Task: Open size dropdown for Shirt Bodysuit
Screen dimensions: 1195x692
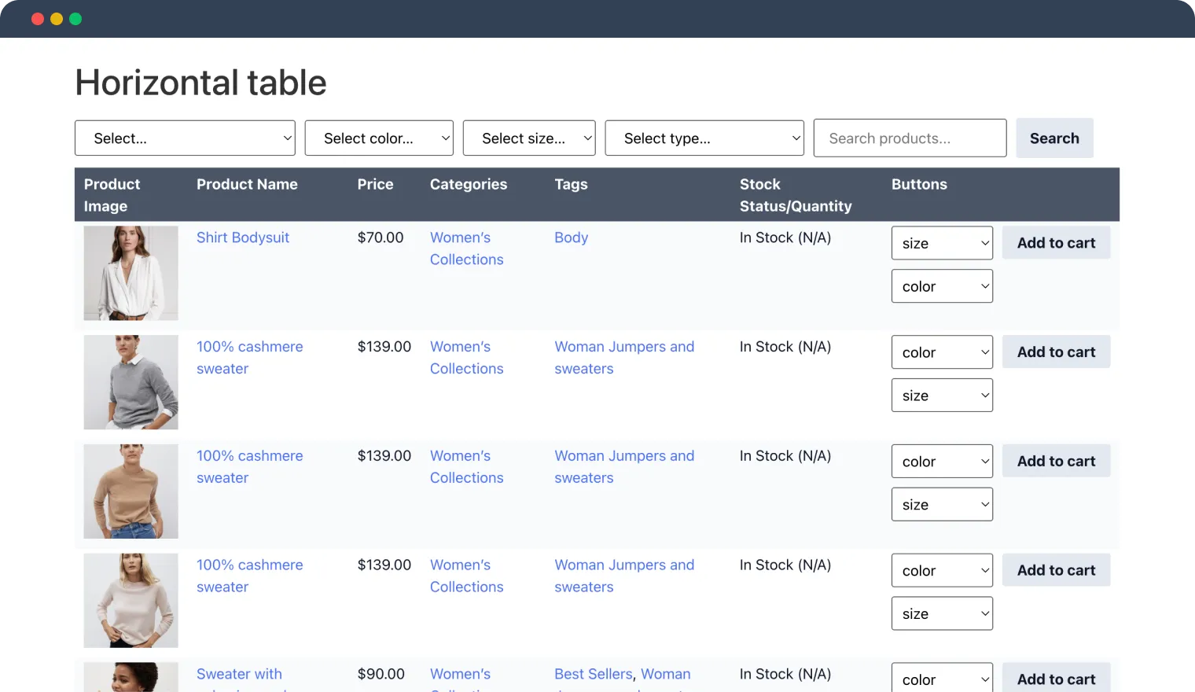Action: click(x=942, y=243)
